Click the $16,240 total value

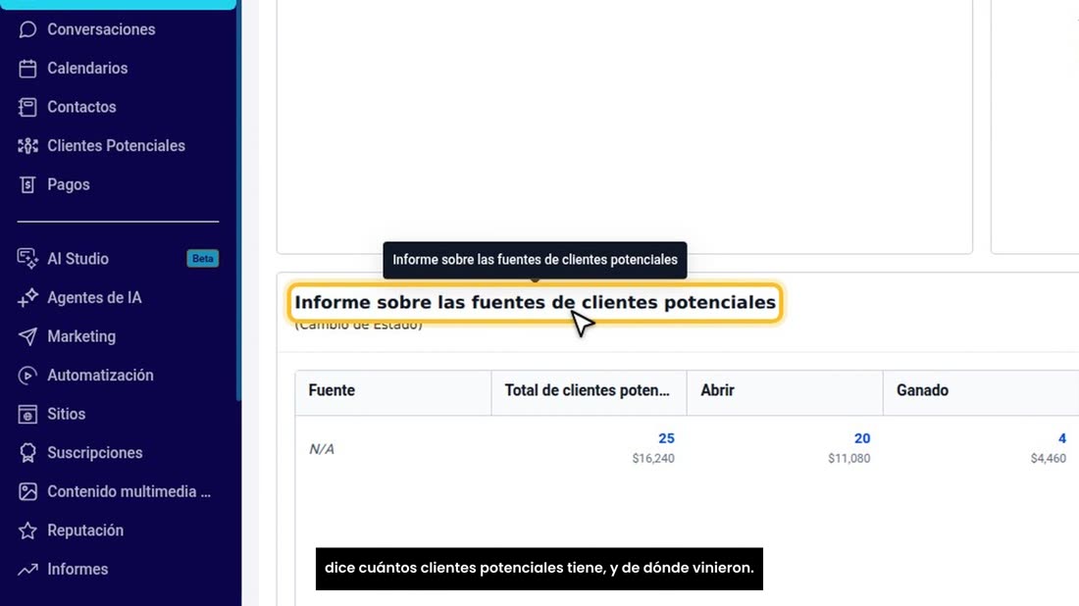pyautogui.click(x=653, y=458)
